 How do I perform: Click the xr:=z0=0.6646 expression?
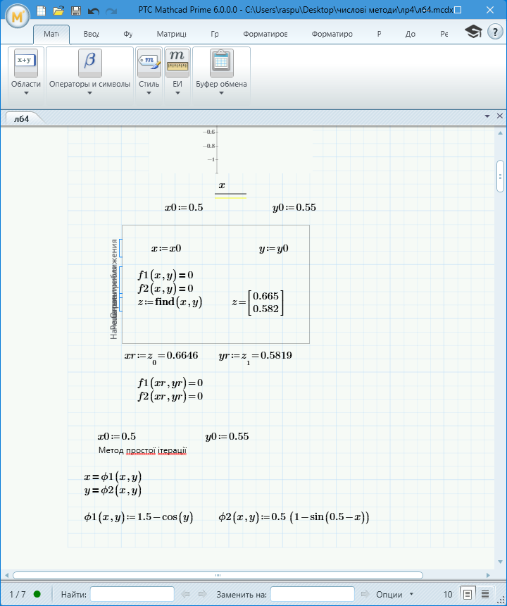click(x=161, y=357)
